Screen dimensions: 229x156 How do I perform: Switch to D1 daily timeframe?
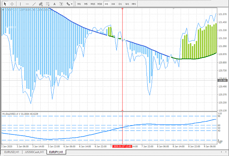tap(120, 4)
